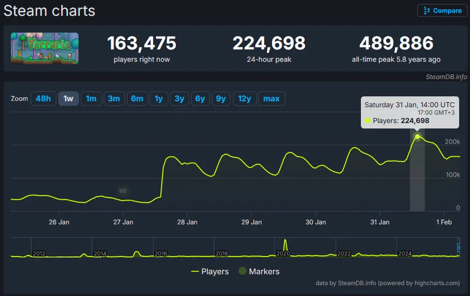Click the '1 Feb' axis label
470x296 pixels.
click(x=444, y=222)
